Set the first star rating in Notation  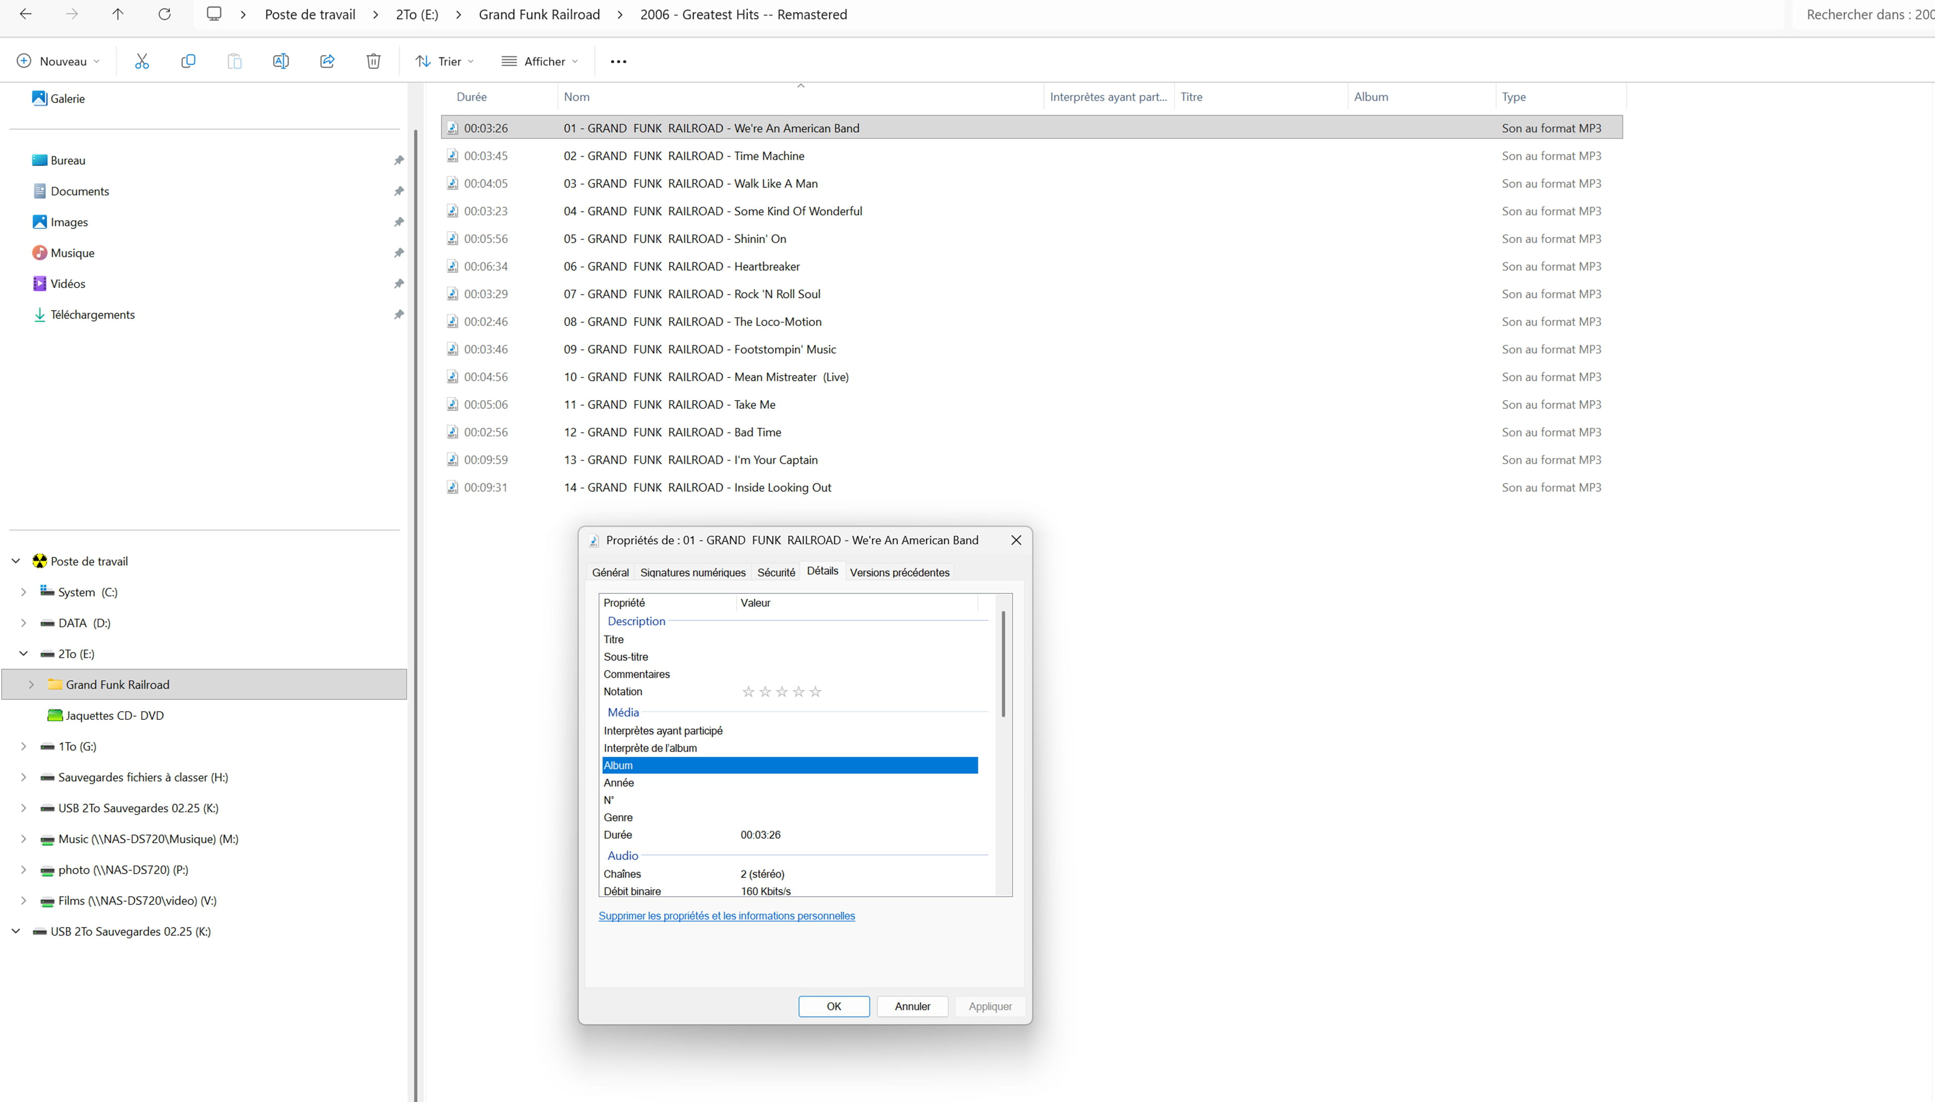coord(748,692)
